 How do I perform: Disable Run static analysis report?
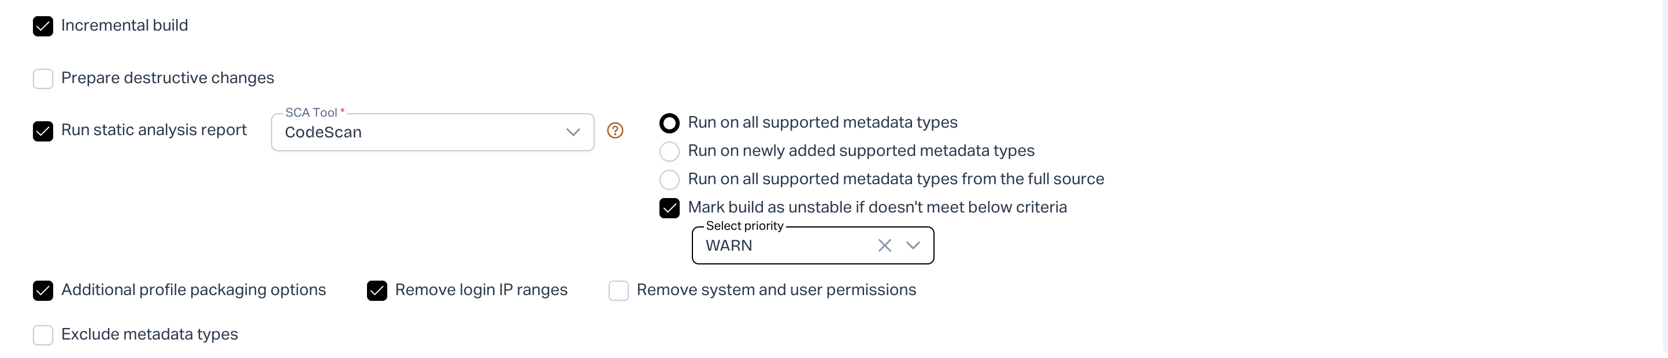pos(43,132)
